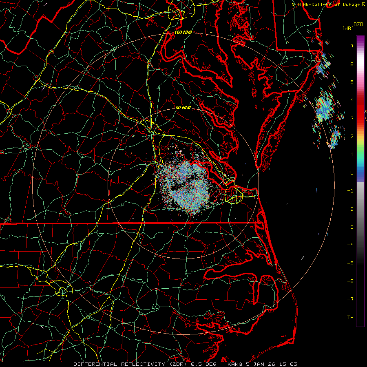This screenshot has height=367, width=367.
Task: Click the '3' value on color scale
Action: tap(352, 118)
